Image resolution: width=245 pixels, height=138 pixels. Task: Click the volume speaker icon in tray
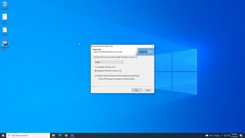click(229, 135)
